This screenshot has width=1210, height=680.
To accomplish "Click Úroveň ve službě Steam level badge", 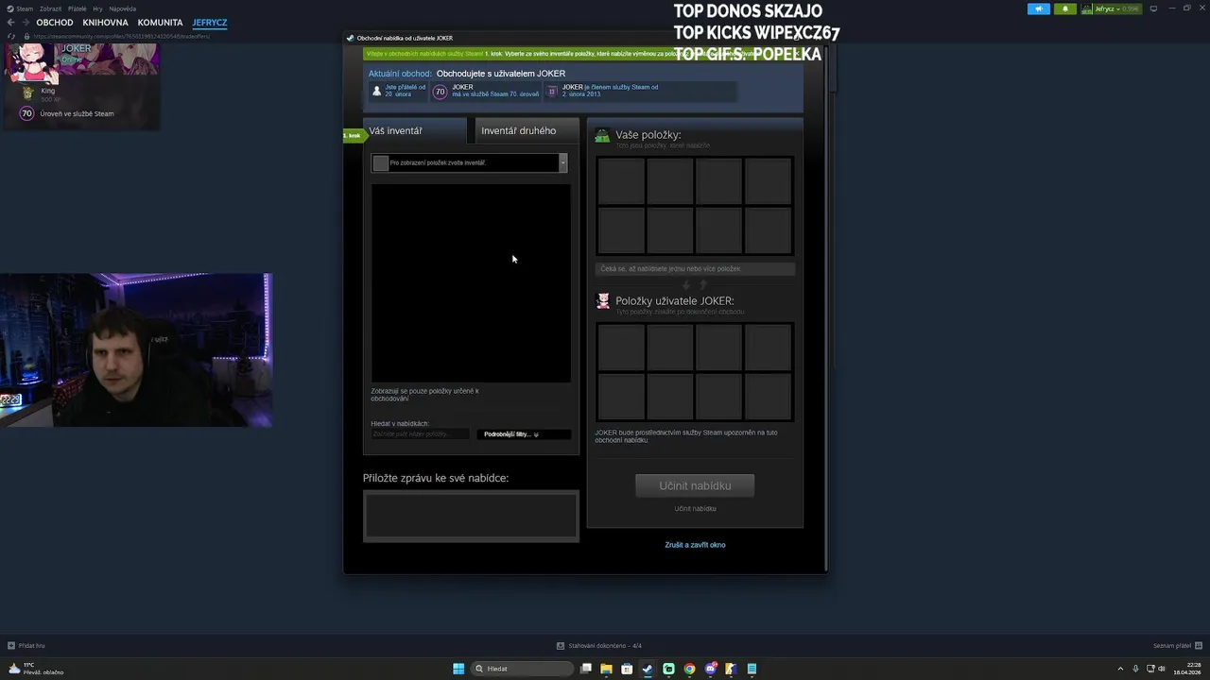I will point(26,113).
